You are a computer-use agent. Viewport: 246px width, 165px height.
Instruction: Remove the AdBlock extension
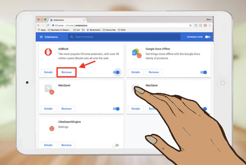66,72
